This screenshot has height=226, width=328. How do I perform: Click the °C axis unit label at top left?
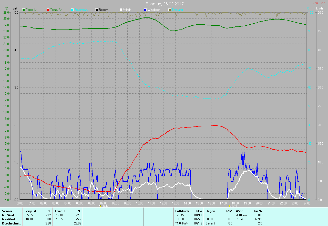[6, 8]
